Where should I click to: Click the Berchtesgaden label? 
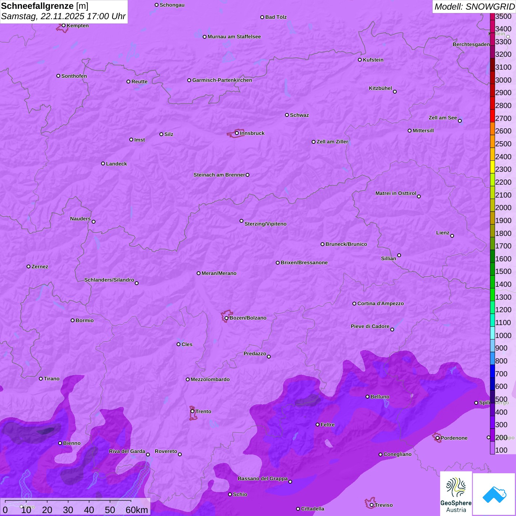coord(471,44)
